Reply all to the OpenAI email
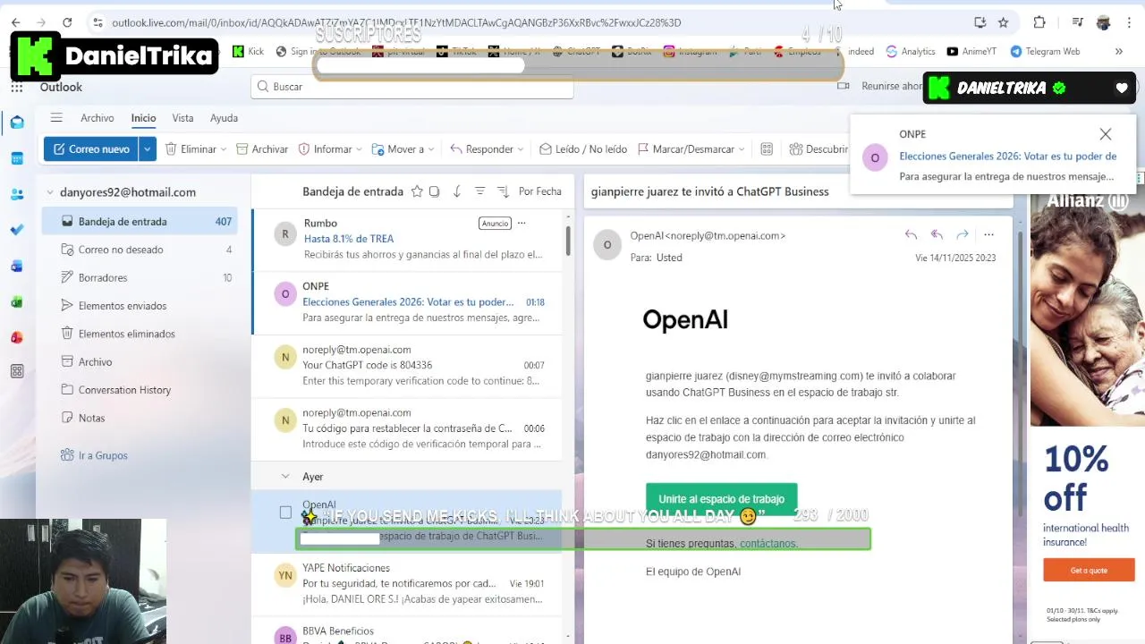This screenshot has width=1145, height=644. (937, 234)
